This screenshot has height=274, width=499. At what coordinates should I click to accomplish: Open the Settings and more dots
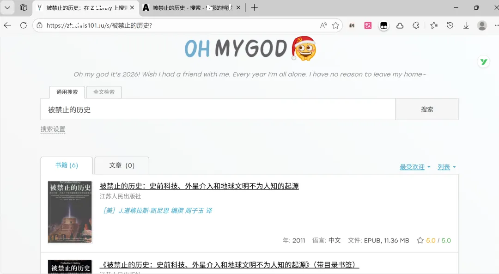coord(496,25)
